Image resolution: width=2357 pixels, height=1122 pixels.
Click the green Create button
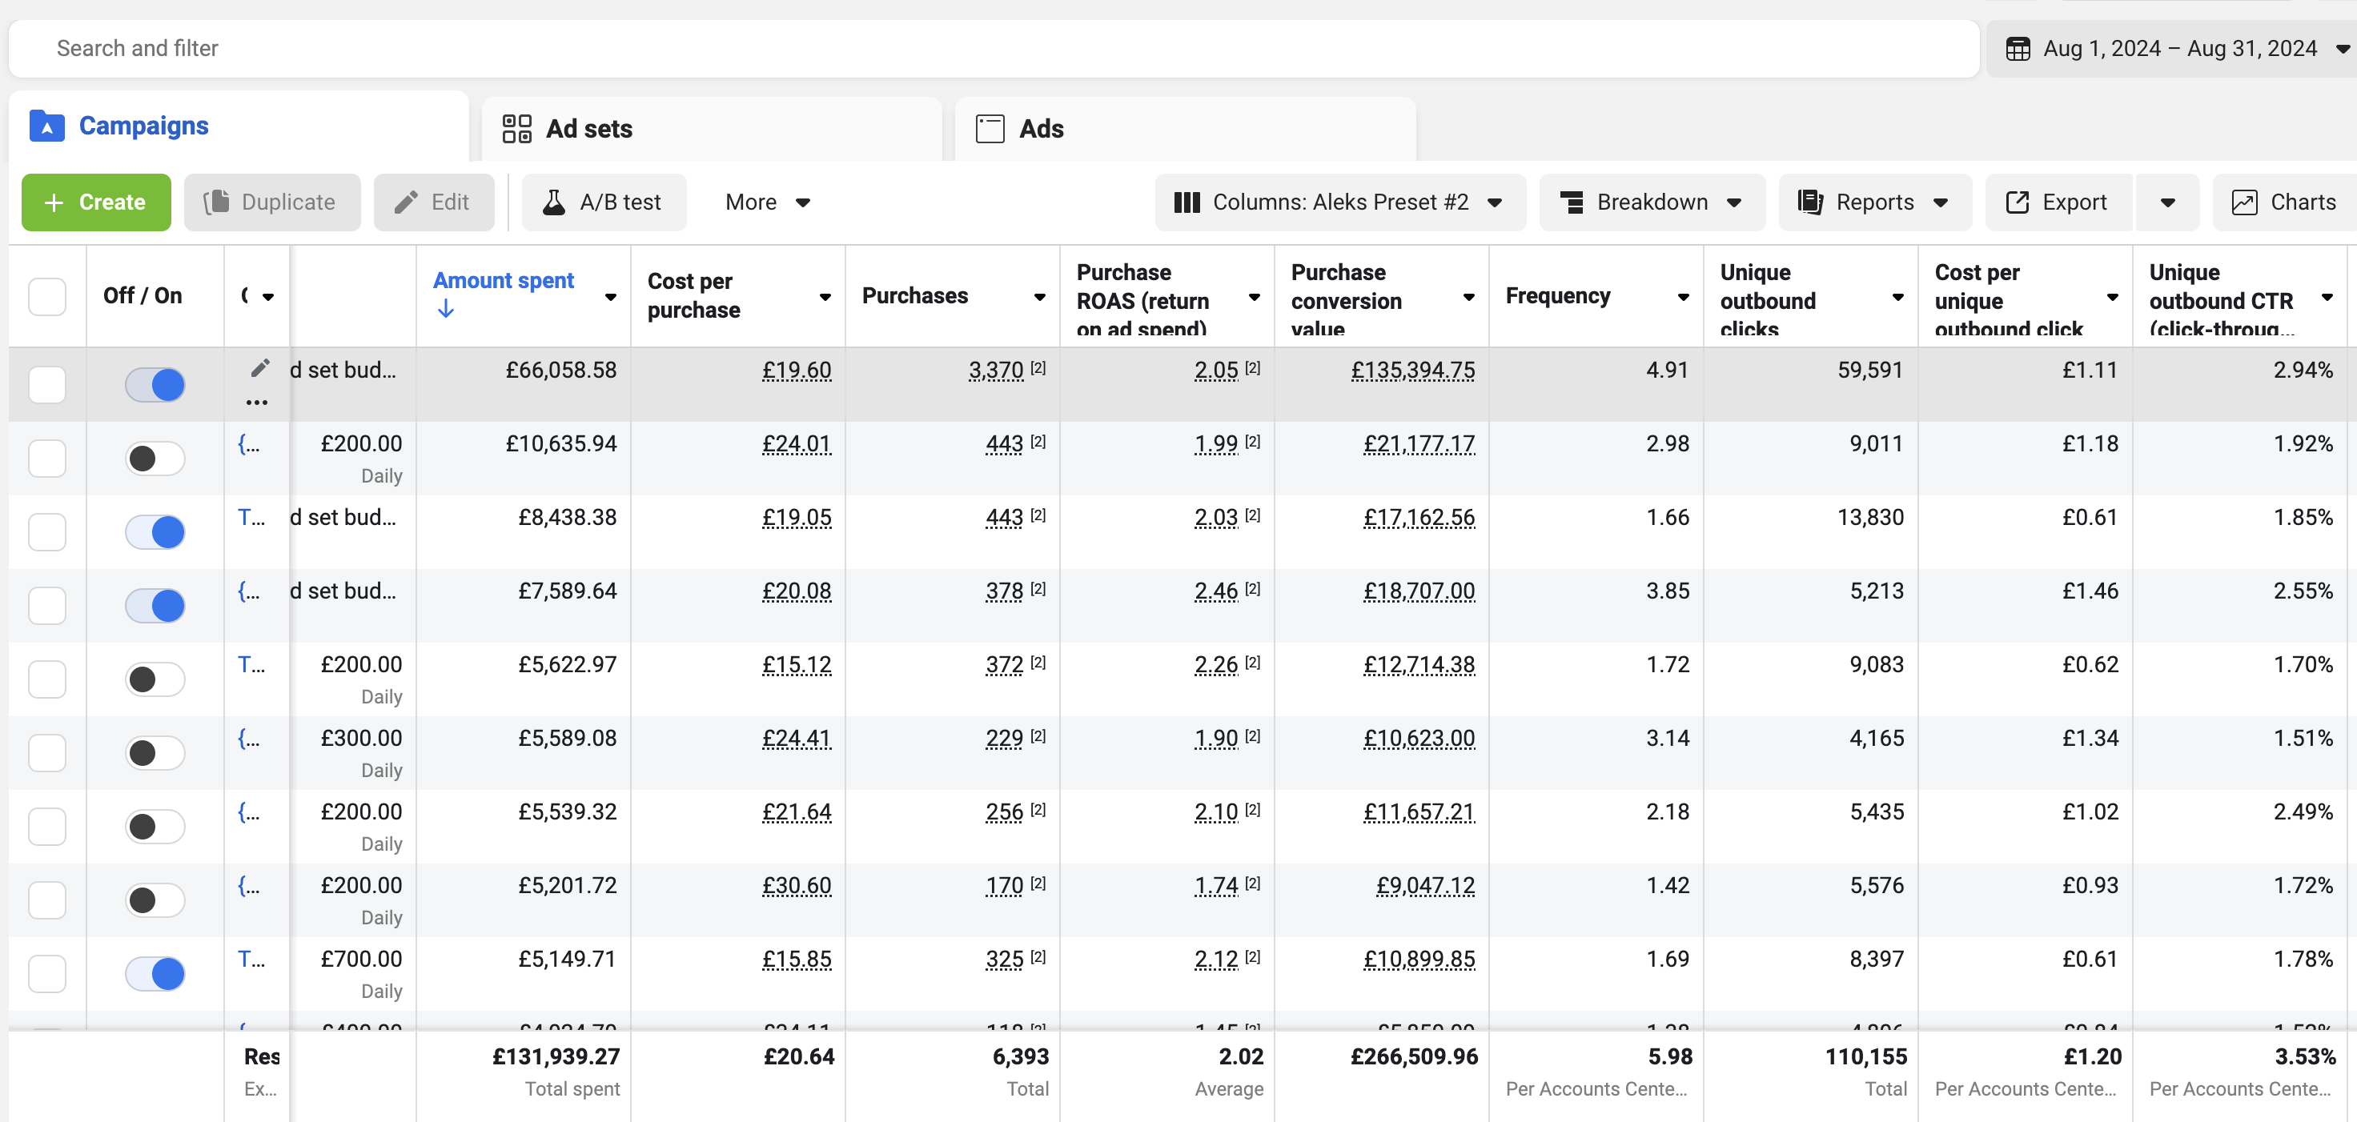(x=96, y=202)
